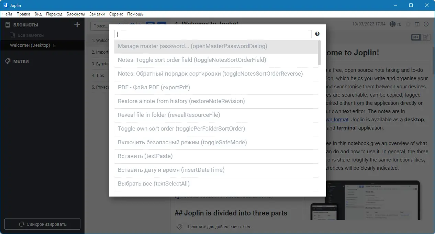Click the Joplin app icon in title bar
The image size is (435, 234).
(5, 5)
